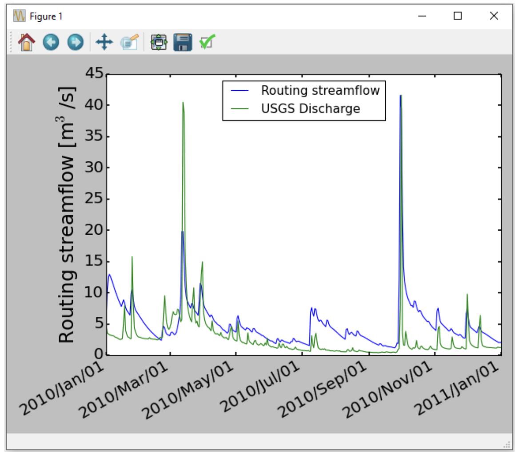This screenshot has width=519, height=457.
Task: Click the 2010/Sep/01 x-axis label
Action: click(x=323, y=389)
